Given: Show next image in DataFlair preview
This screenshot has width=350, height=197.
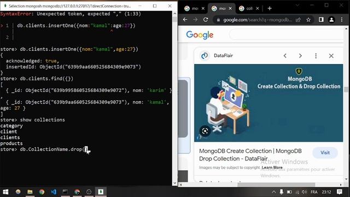Looking at the screenshot, I should click(300, 56).
